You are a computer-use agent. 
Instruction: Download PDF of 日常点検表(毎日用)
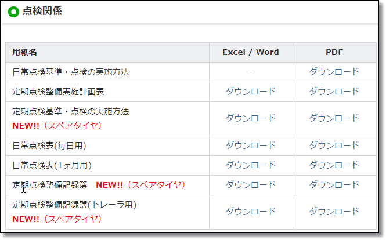click(334, 145)
